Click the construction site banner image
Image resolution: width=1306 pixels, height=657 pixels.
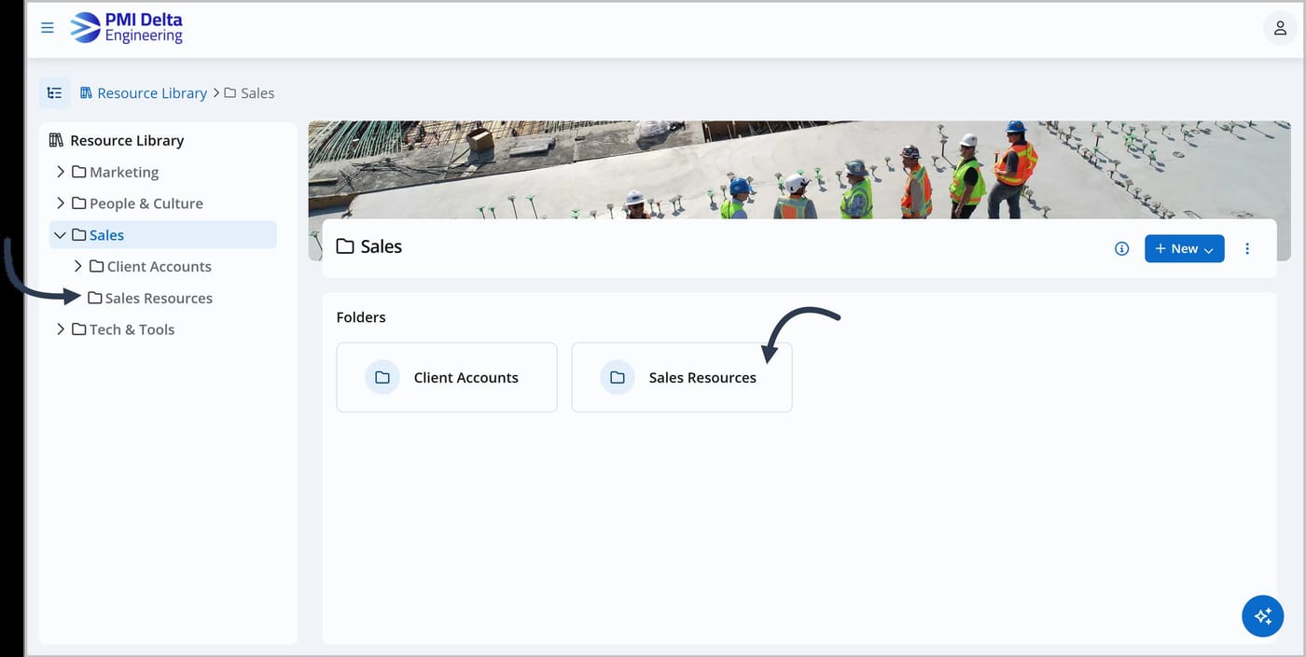799,170
